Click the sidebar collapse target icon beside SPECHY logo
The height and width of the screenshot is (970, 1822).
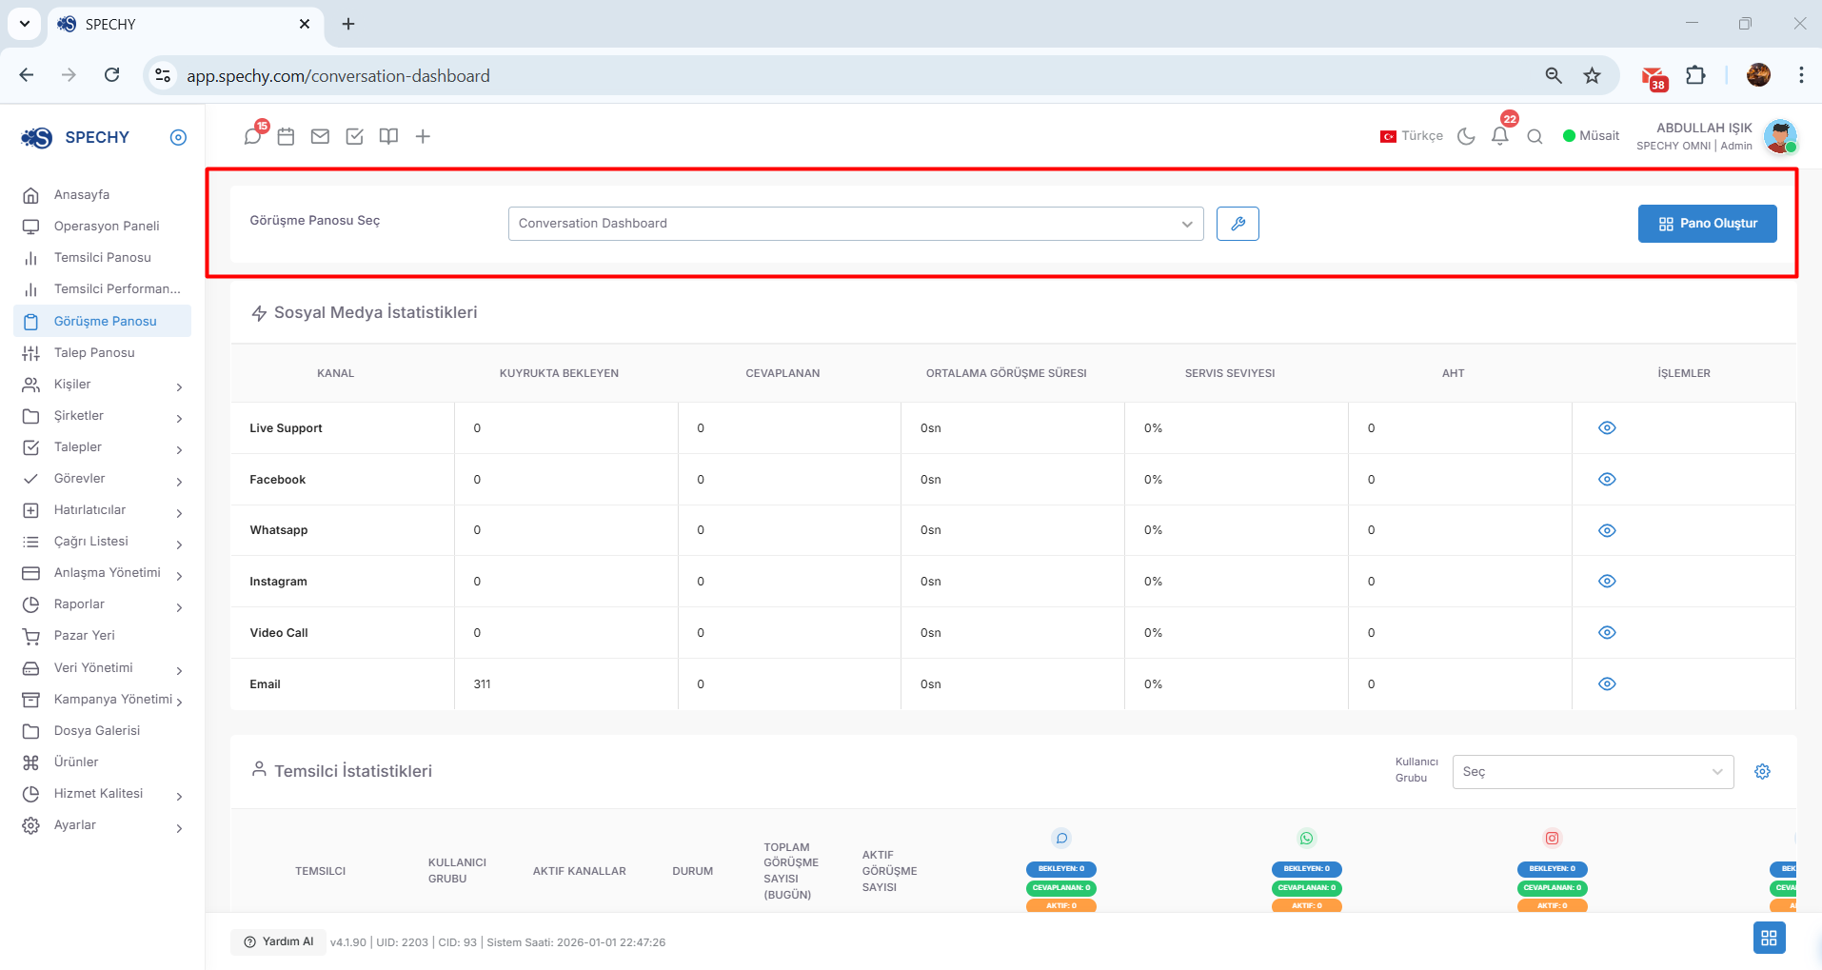coord(178,137)
